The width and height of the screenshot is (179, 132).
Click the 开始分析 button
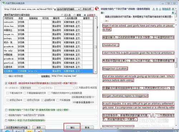87,9
